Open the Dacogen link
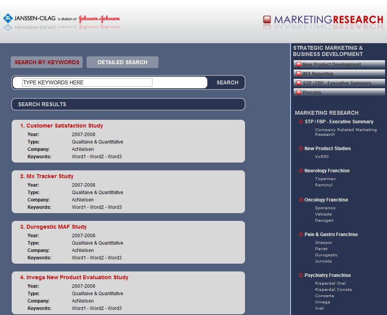Viewport: 387px width, 315px height. coord(324,220)
